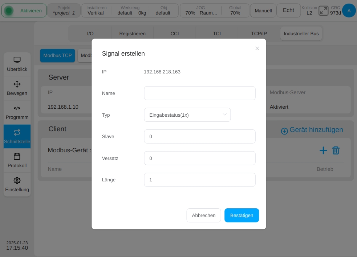Open the Überblick monitor icon
Screen dimensions: 357x257
click(x=17, y=60)
